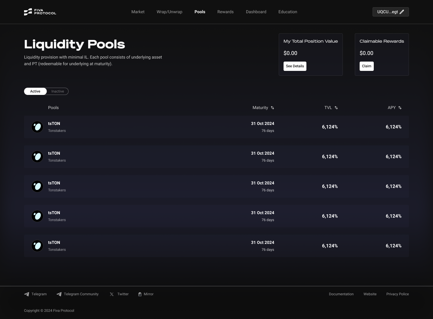
Task: Open the Market menu item
Action: [x=138, y=12]
